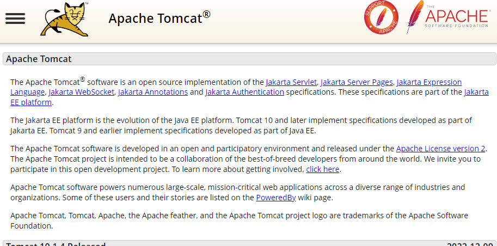Image resolution: width=497 pixels, height=246 pixels.
Task: Click the Tomcat cat logo
Action: (65, 19)
